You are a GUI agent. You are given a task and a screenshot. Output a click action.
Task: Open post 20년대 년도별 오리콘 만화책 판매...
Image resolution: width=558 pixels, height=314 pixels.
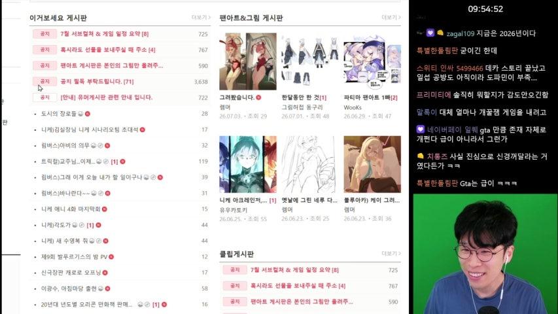click(86, 304)
